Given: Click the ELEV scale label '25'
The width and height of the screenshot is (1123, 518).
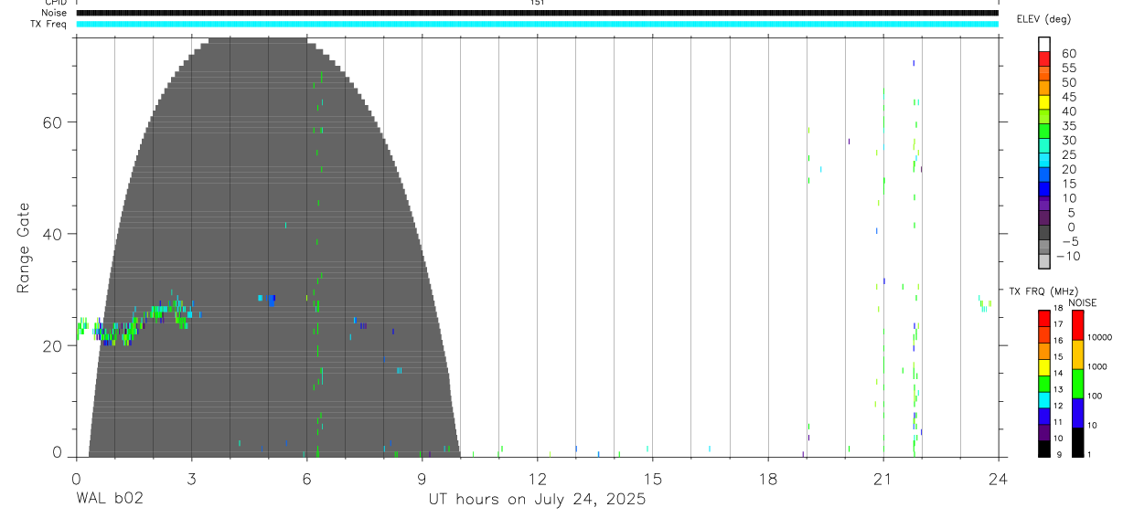Looking at the screenshot, I should coord(1067,154).
